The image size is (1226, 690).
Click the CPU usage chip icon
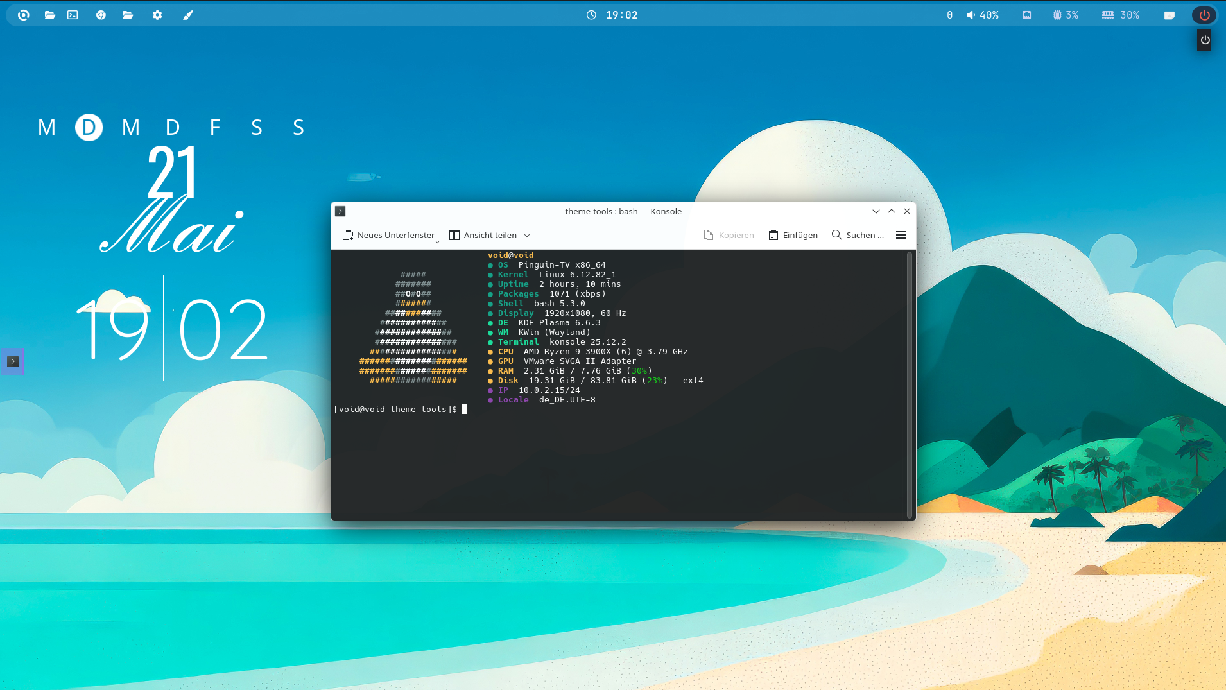click(1057, 15)
